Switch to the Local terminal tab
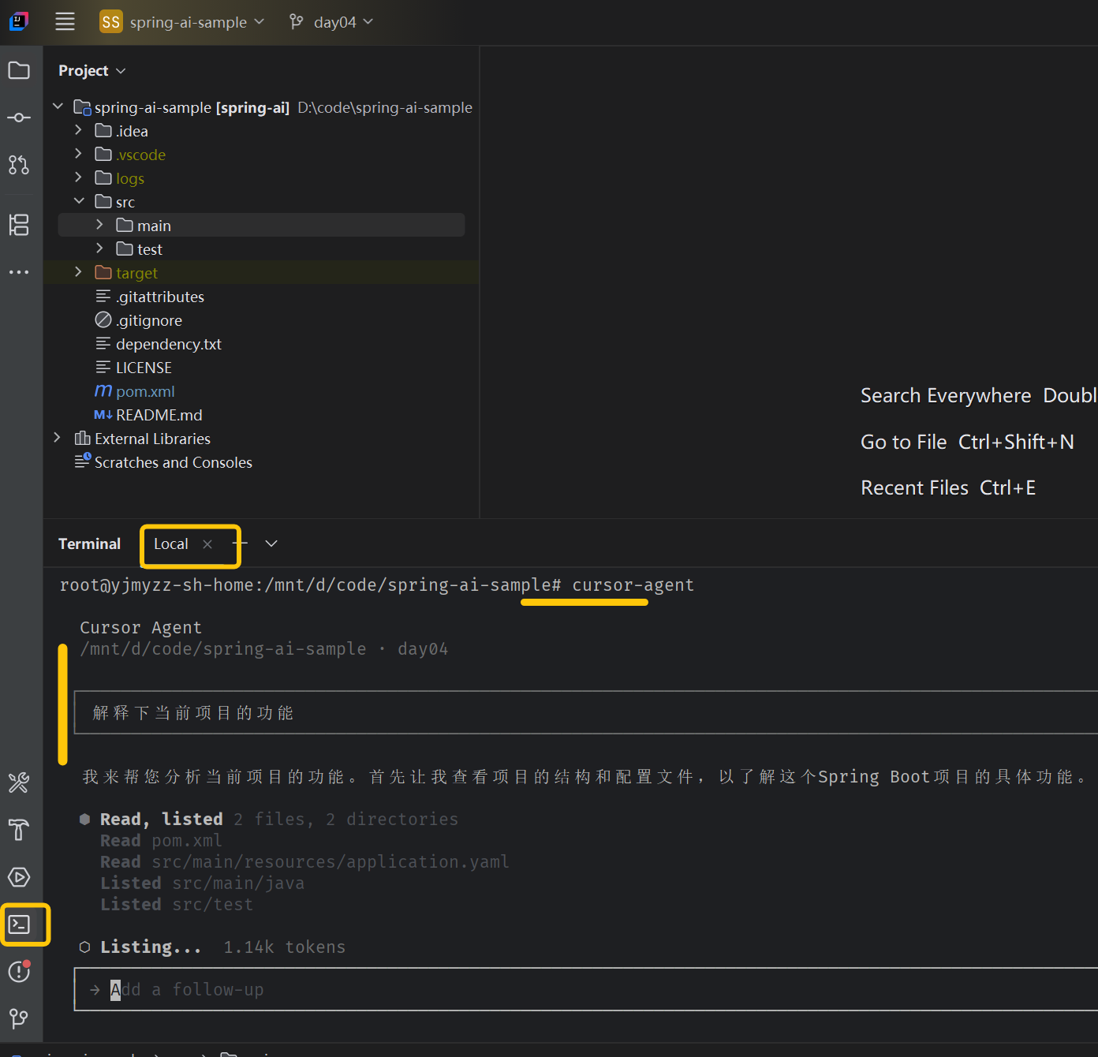 [x=171, y=543]
